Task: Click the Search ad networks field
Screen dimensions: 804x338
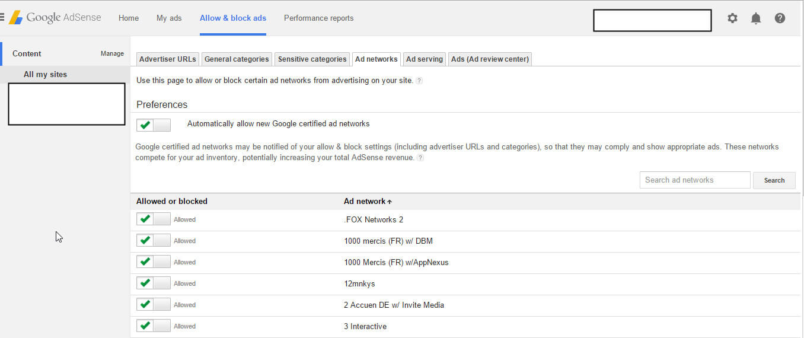Action: tap(695, 180)
